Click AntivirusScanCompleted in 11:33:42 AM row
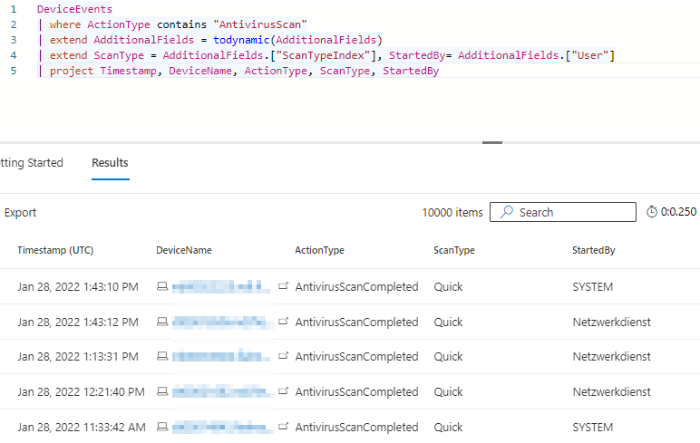This screenshot has width=700, height=443. (356, 427)
